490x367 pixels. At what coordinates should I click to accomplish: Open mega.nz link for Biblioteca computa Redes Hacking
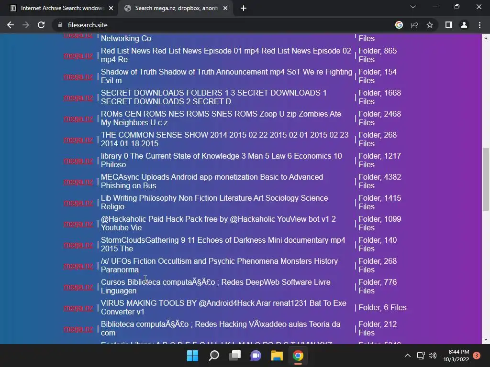tap(78, 329)
